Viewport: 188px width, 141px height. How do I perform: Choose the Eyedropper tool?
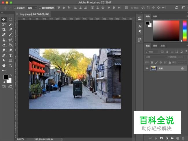[x=10, y=29]
